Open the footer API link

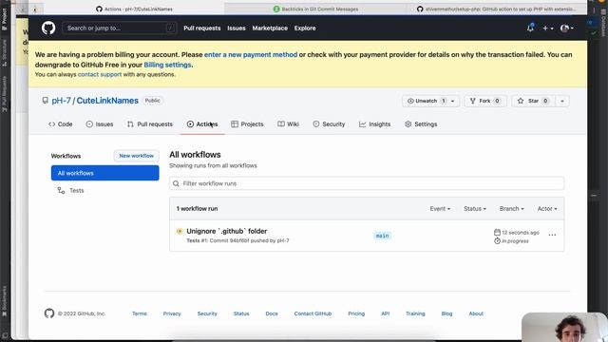click(x=385, y=313)
